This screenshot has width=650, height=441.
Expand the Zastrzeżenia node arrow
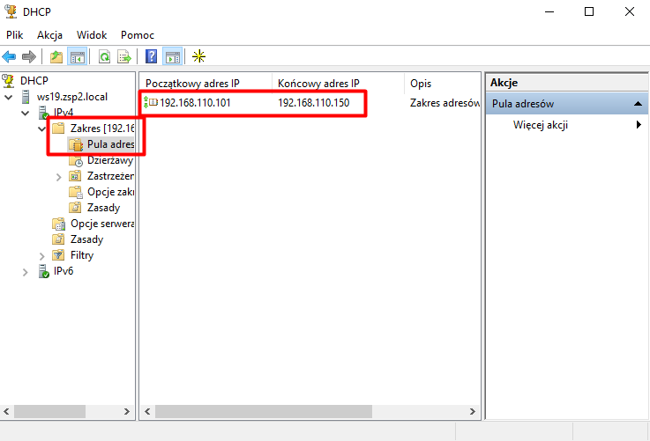point(58,176)
